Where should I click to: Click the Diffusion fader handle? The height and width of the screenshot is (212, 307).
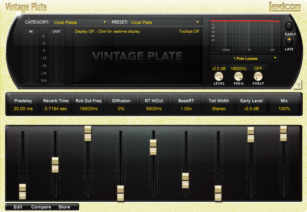pos(120,193)
